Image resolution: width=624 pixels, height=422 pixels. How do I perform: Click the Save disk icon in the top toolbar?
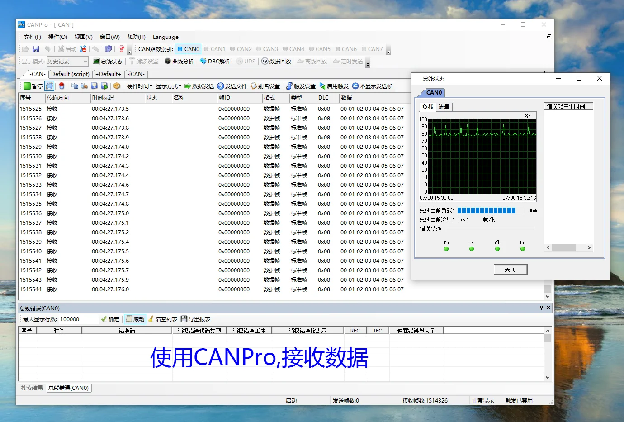(x=36, y=49)
